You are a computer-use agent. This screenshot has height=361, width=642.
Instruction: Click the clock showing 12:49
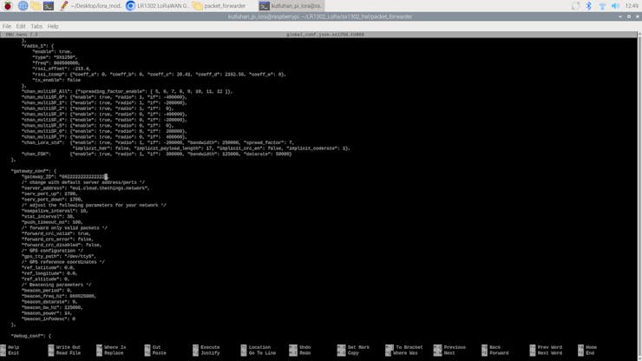point(632,6)
